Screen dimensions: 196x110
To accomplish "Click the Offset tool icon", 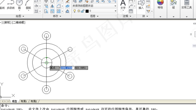I will [x=67, y=11].
